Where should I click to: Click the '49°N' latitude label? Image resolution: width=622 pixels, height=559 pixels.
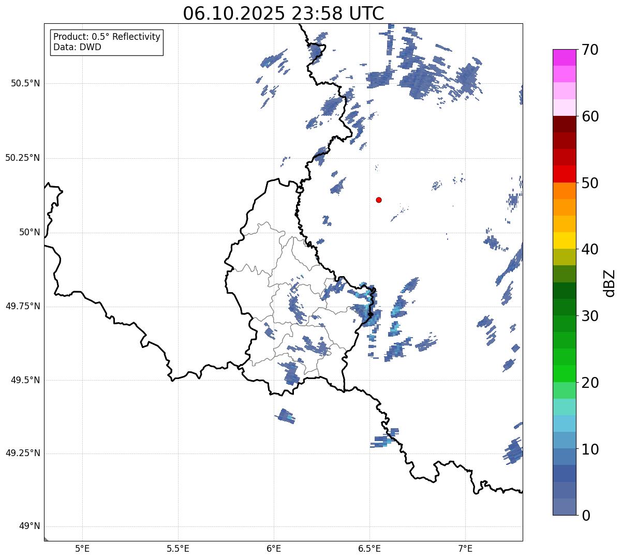29,526
